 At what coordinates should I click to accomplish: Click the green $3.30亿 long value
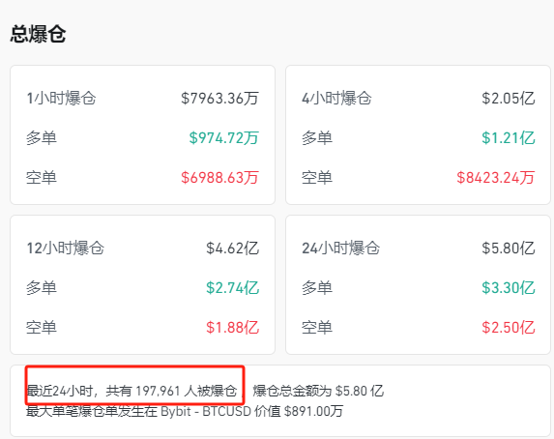509,288
